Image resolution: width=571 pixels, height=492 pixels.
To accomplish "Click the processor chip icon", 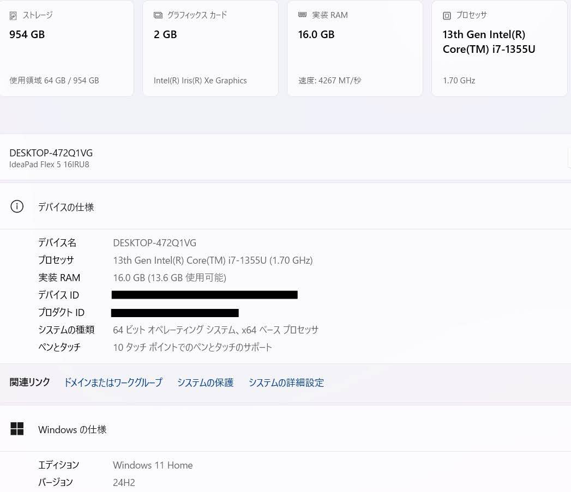I will point(447,16).
